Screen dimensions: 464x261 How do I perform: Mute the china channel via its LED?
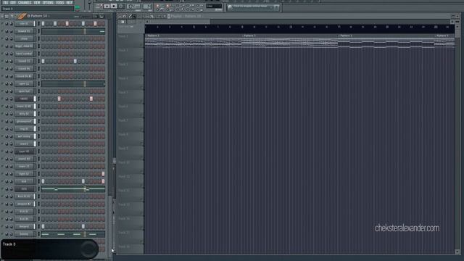click(2, 38)
